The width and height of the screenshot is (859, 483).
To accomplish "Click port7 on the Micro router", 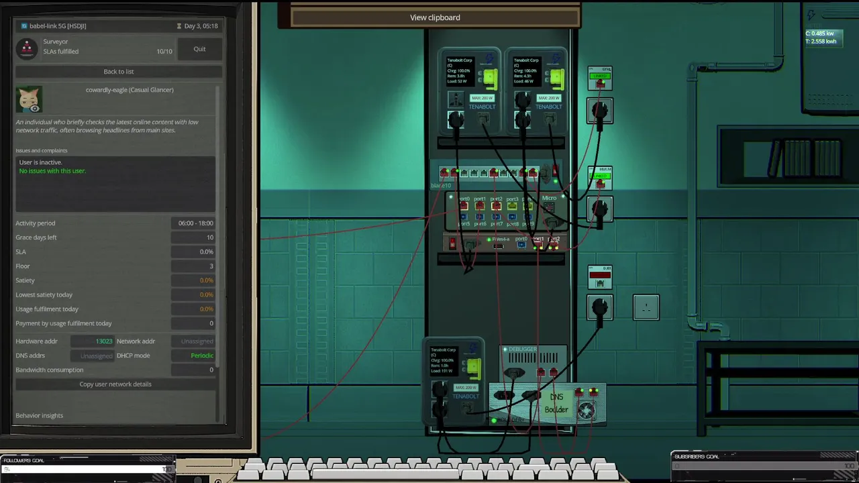I will coord(496,217).
